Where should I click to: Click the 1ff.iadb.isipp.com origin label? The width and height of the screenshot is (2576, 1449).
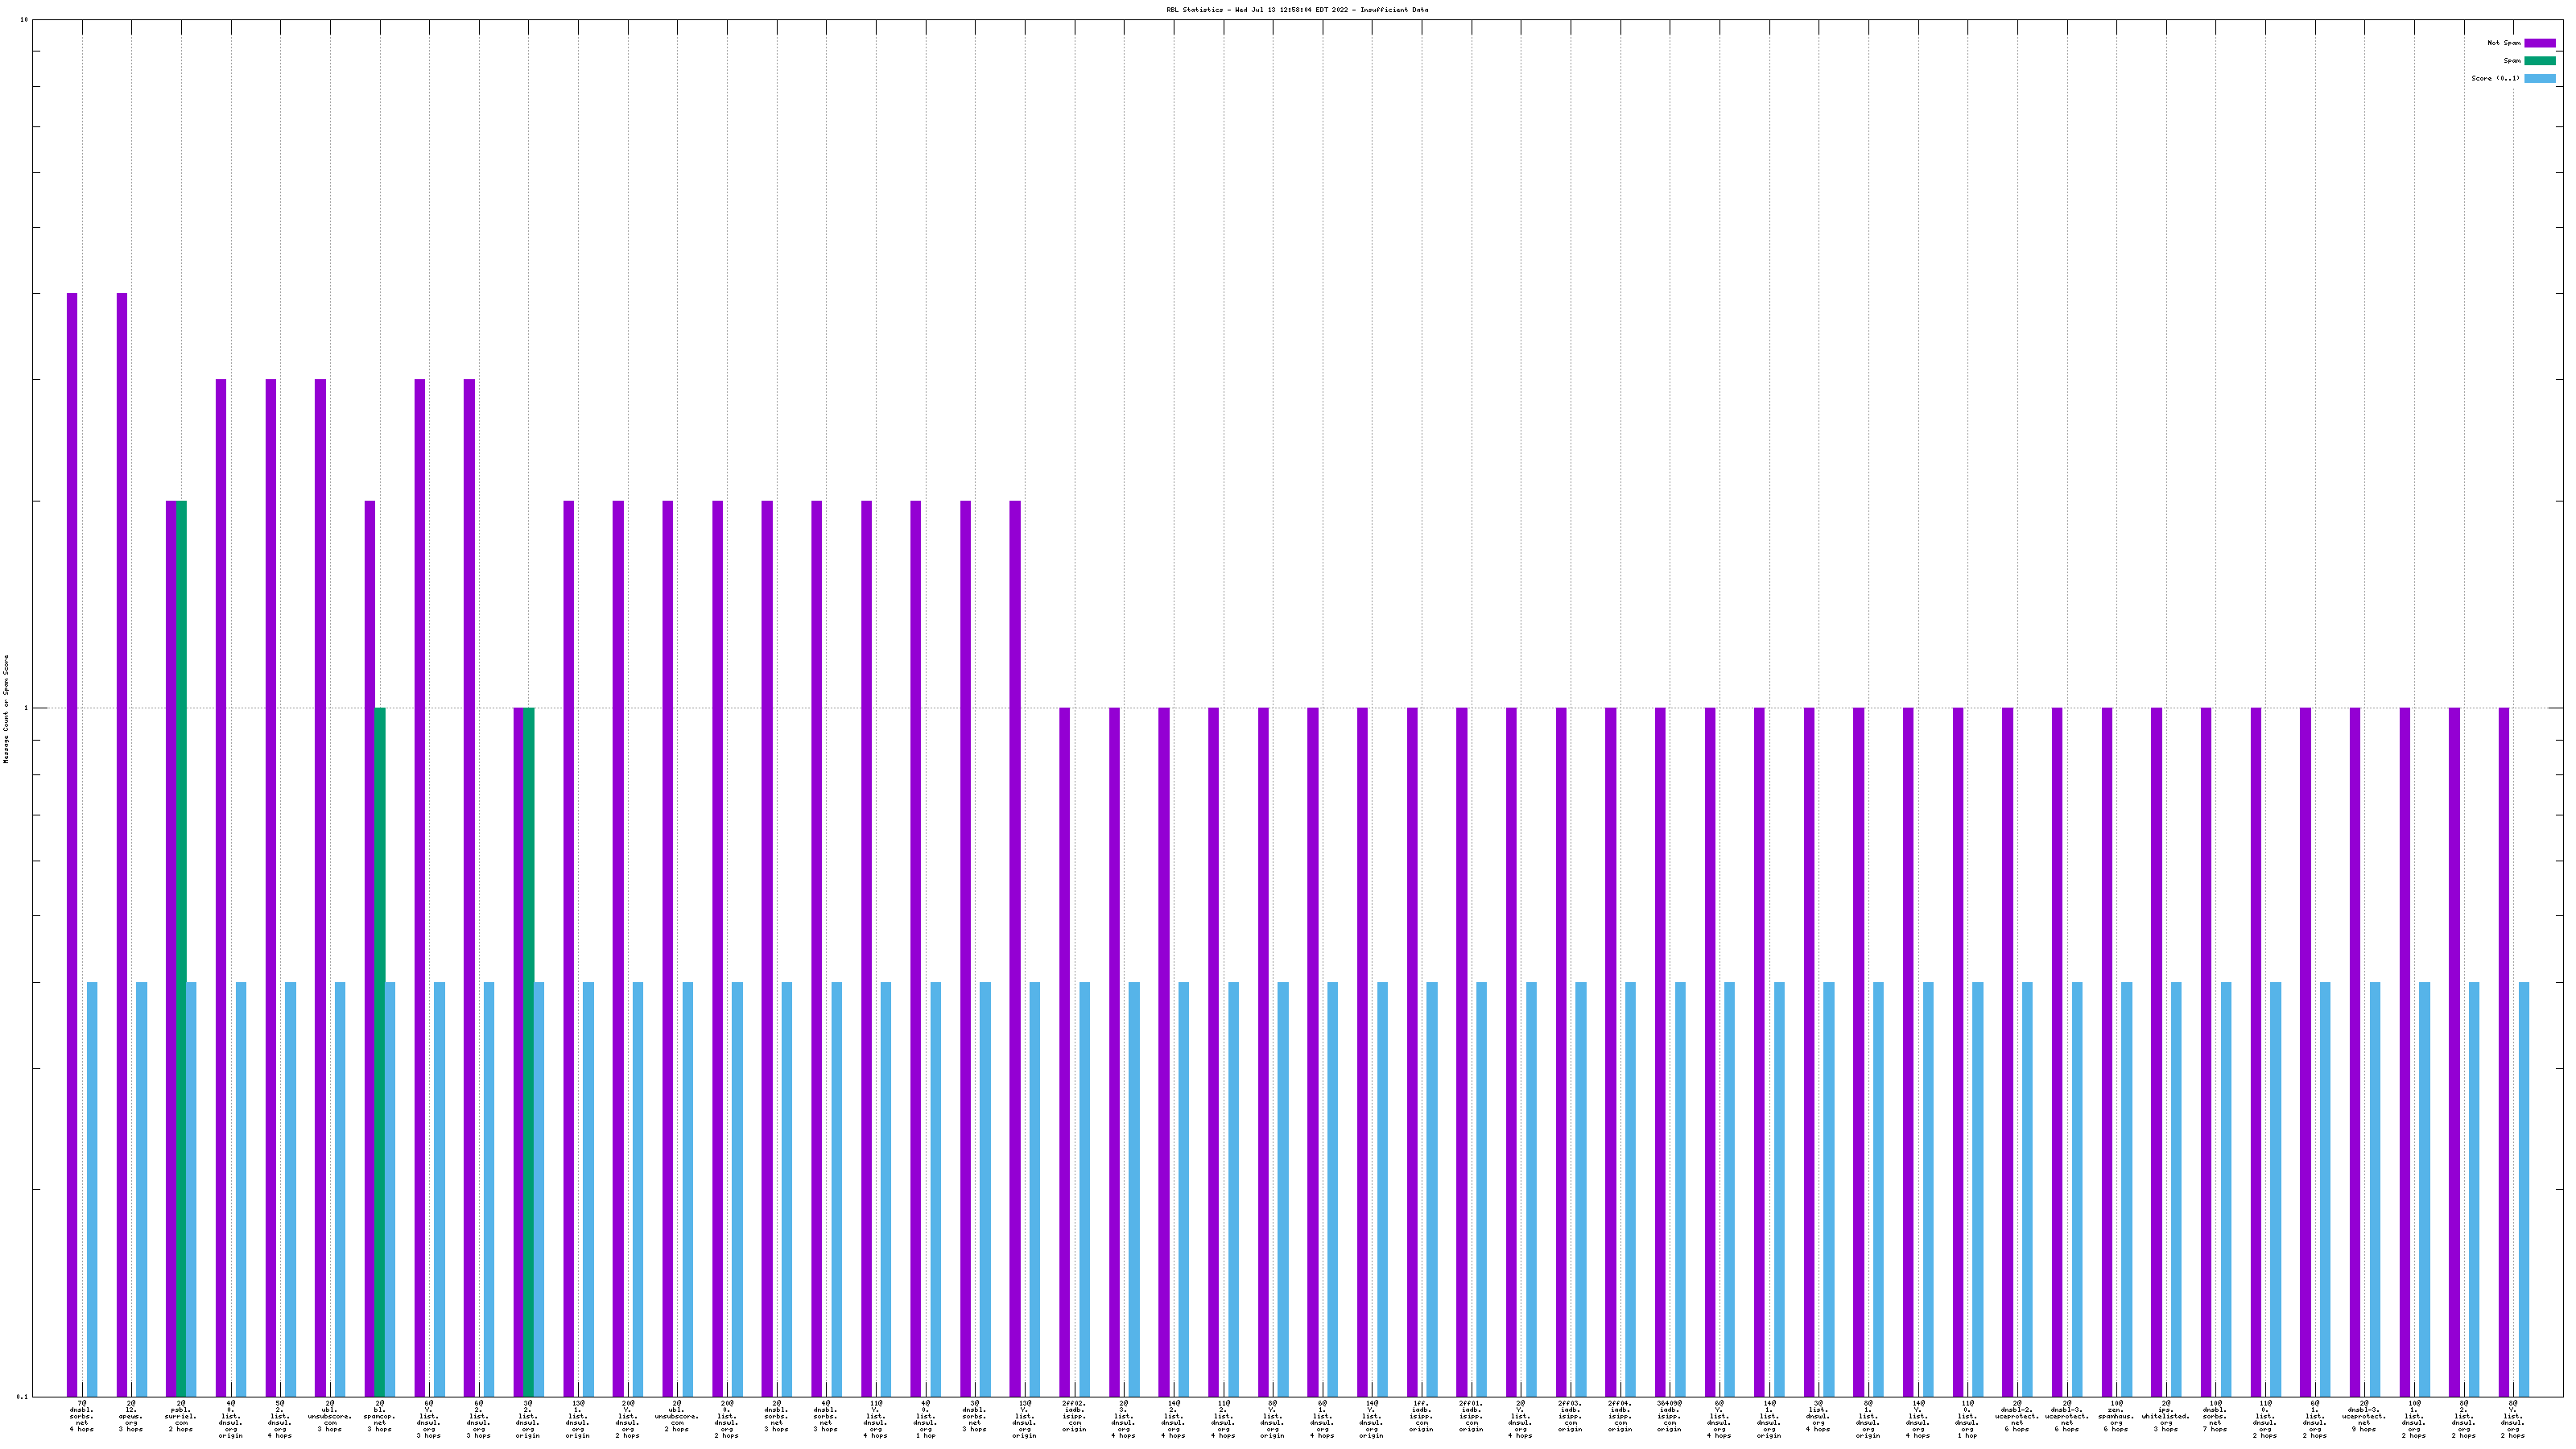[x=1421, y=1416]
